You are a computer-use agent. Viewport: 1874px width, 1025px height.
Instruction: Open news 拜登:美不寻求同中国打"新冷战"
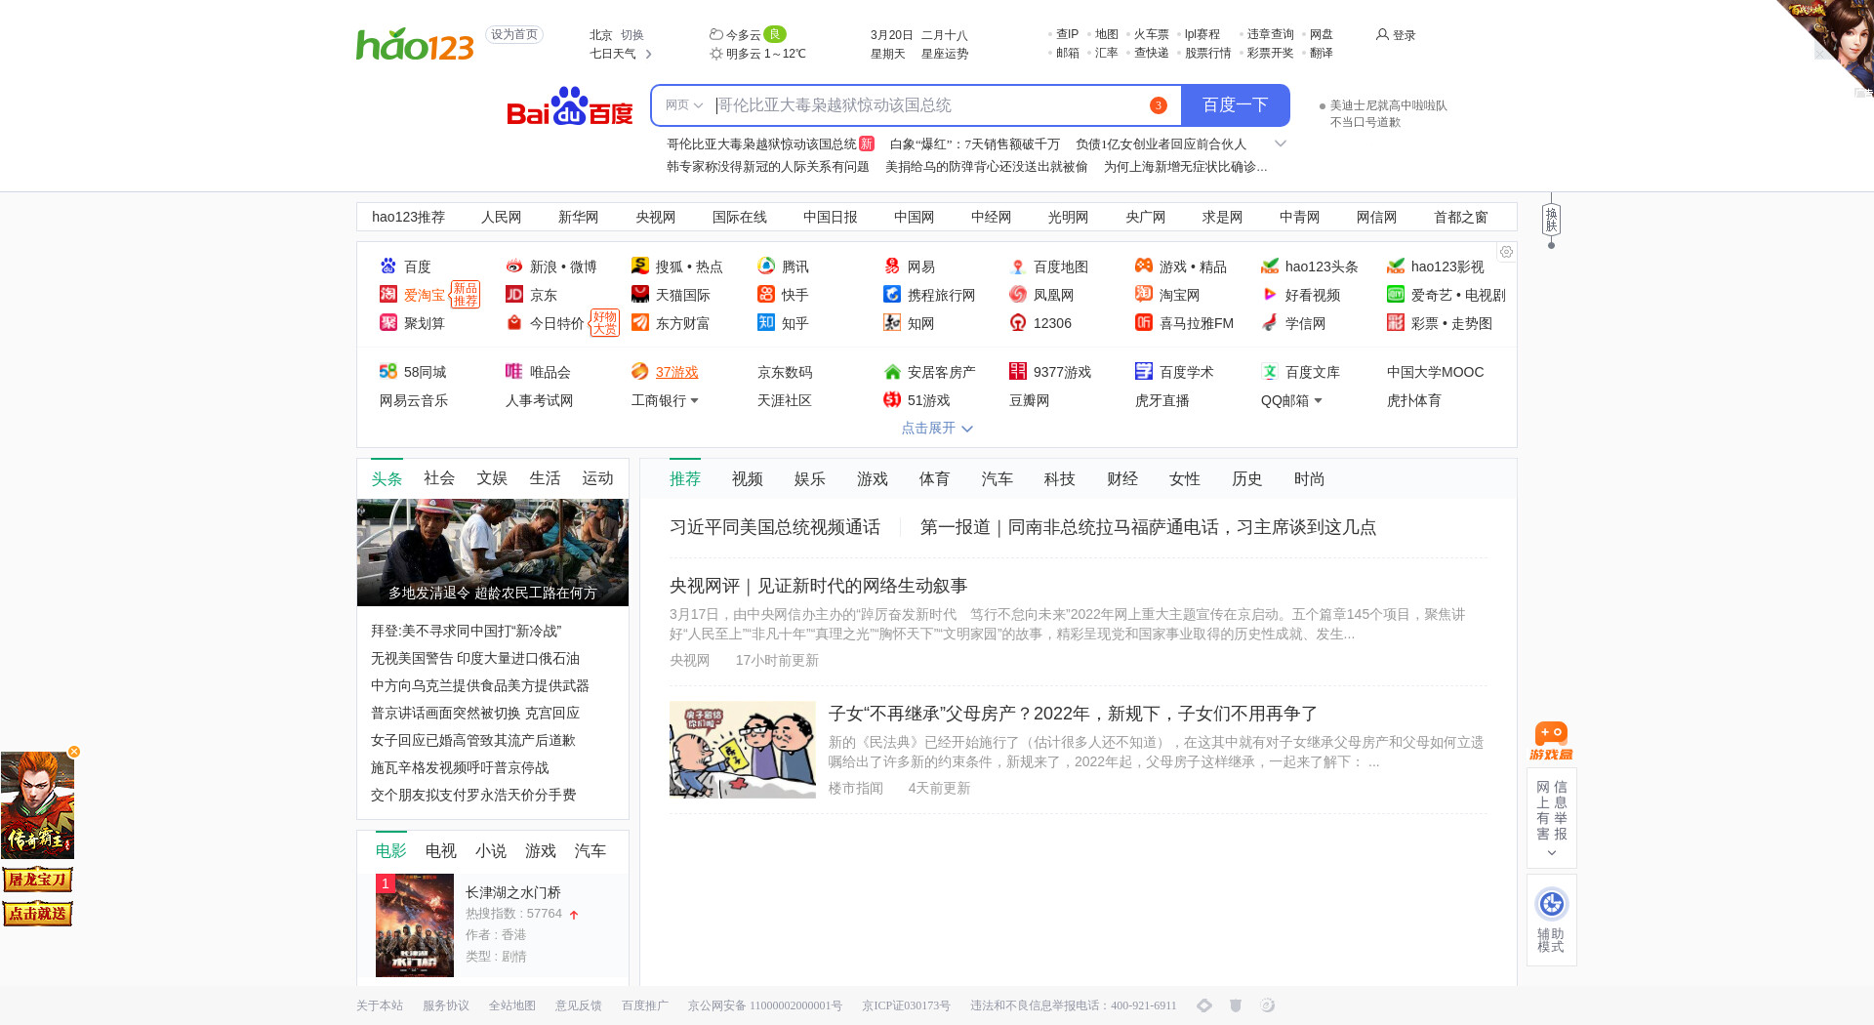[467, 631]
